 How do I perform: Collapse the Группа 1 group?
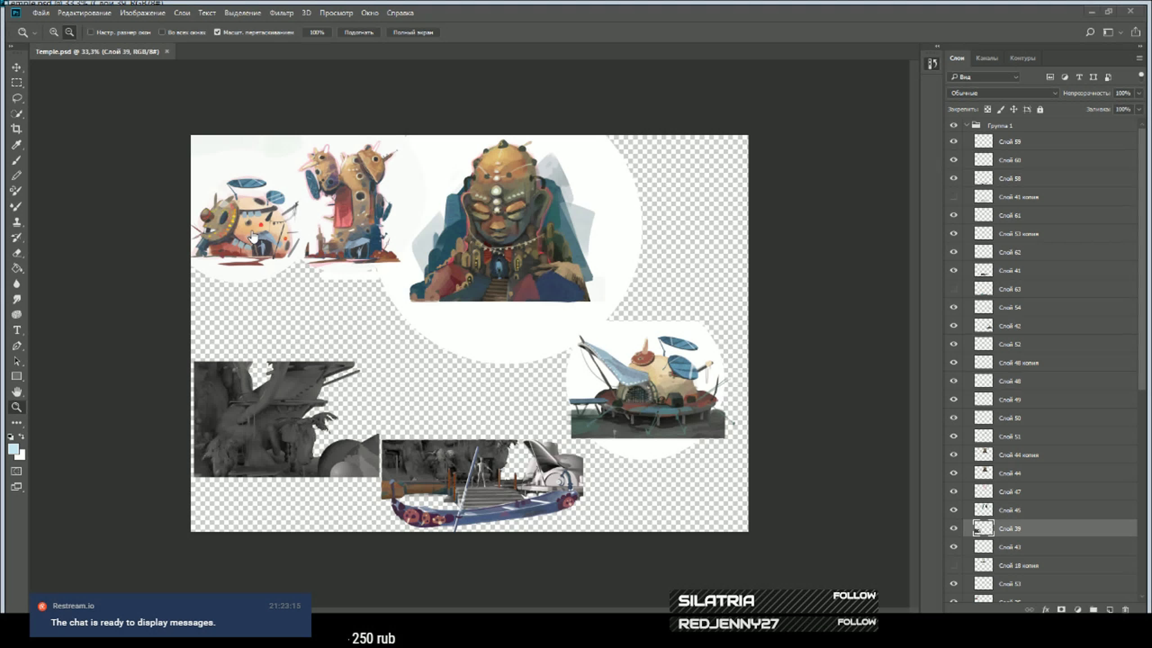pyautogui.click(x=966, y=125)
